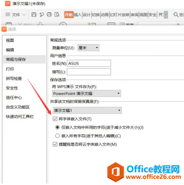184x185 pixels.
Task: Click the undo icon in quick toolbar
Action: tap(41, 15)
